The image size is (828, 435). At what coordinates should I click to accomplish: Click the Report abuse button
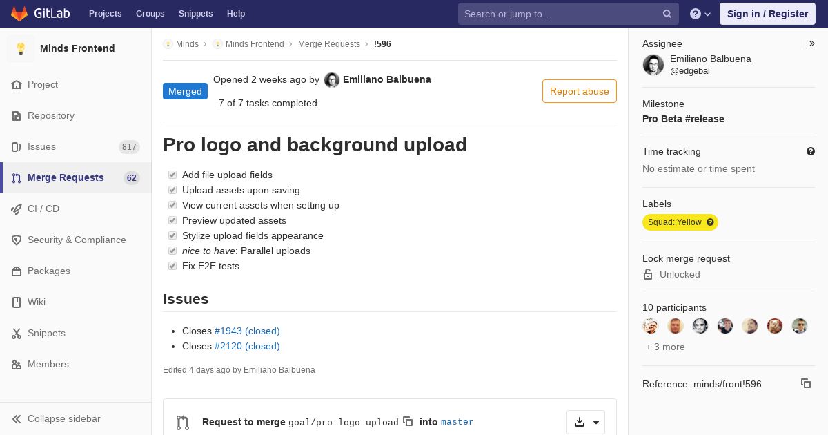(580, 91)
